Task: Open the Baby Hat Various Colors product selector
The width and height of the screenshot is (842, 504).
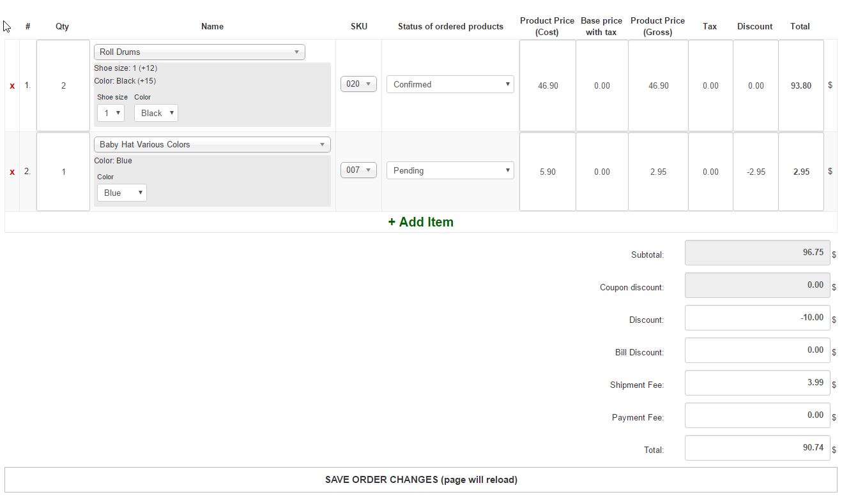Action: [212, 144]
